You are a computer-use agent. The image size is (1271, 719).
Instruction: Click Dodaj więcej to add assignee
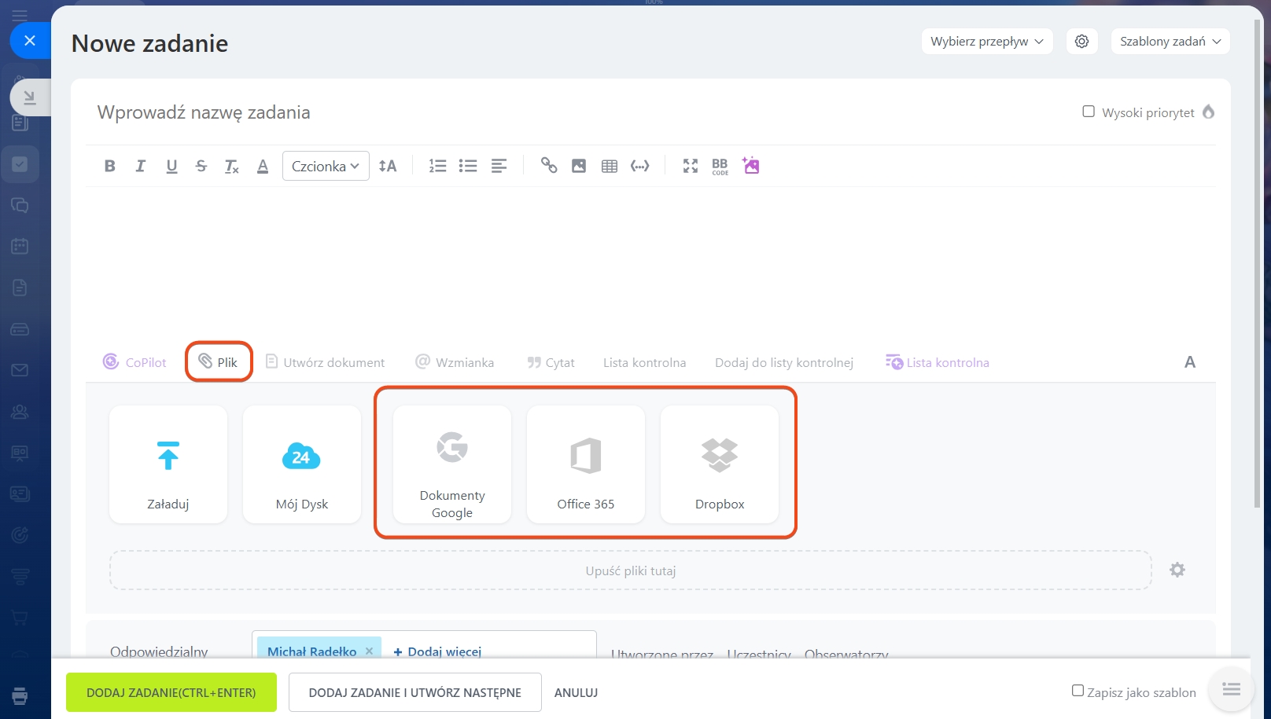pyautogui.click(x=437, y=651)
